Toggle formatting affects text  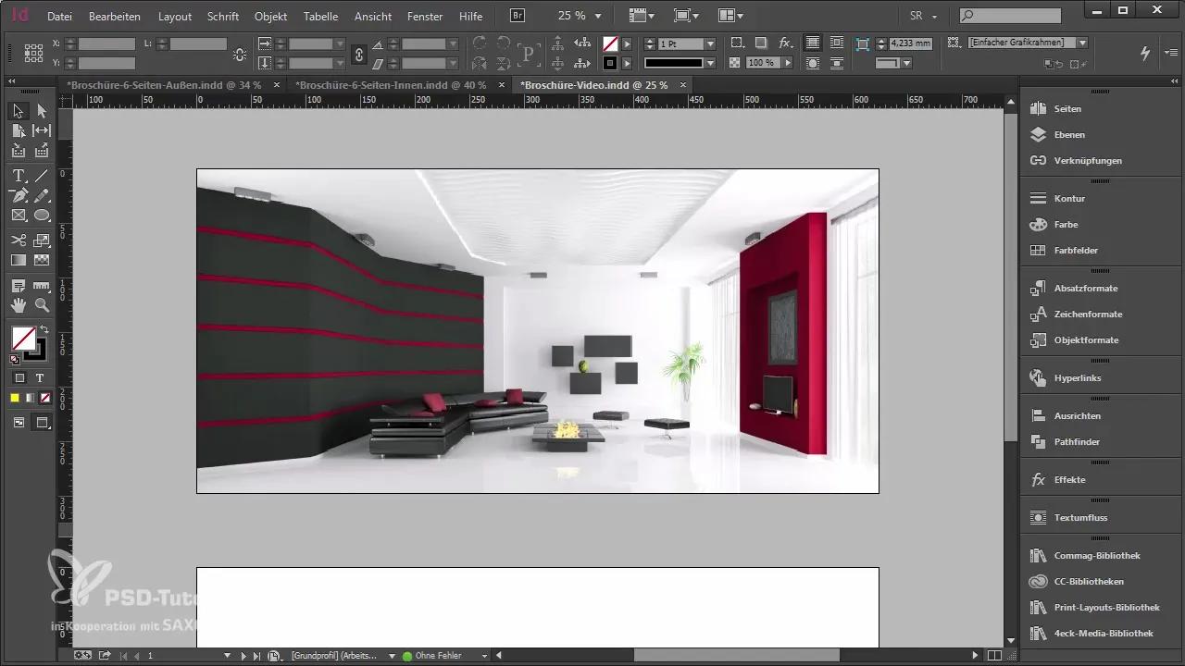[40, 377]
